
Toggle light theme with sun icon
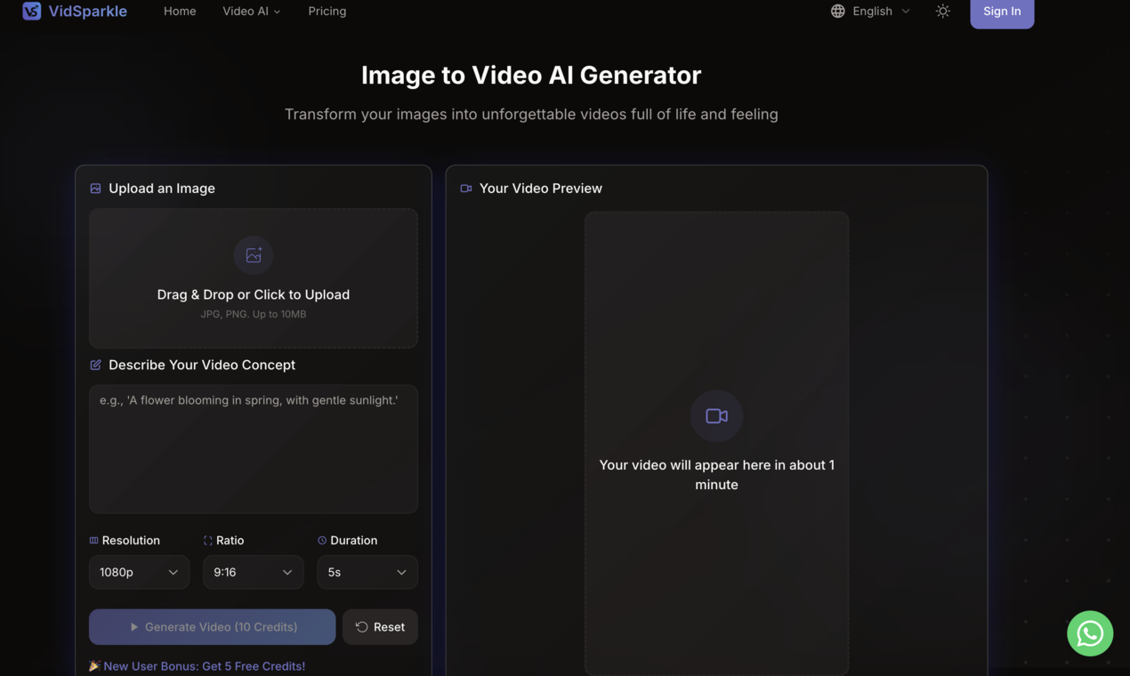click(943, 11)
